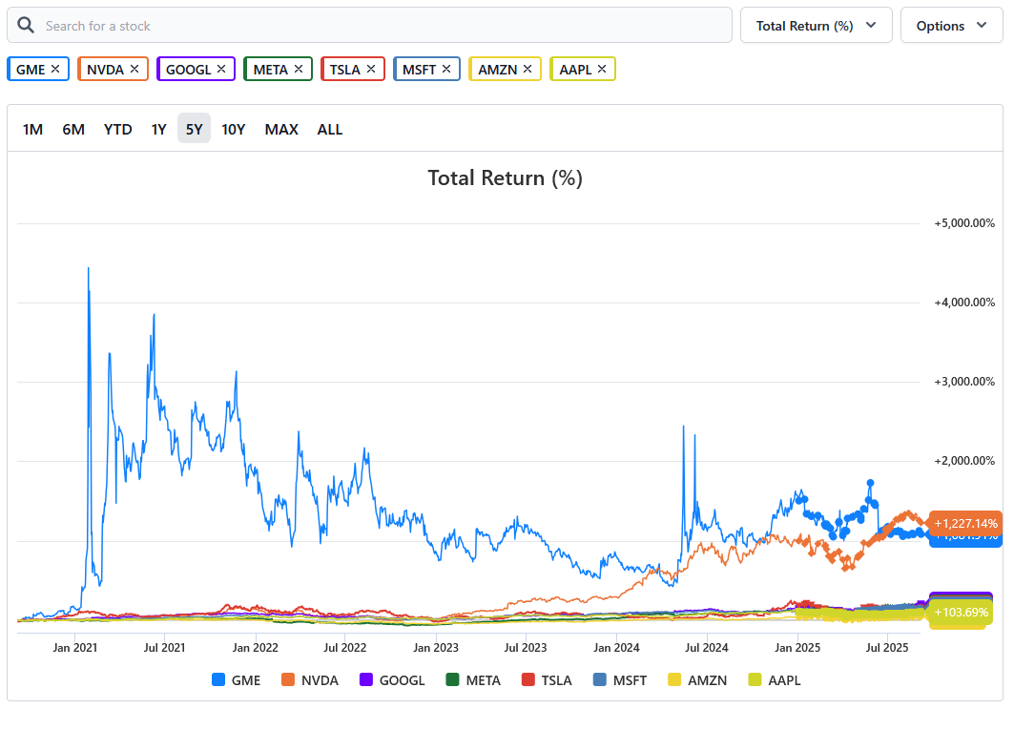Click the TSLA ticker chip label
The height and width of the screenshot is (730, 1014).
345,70
